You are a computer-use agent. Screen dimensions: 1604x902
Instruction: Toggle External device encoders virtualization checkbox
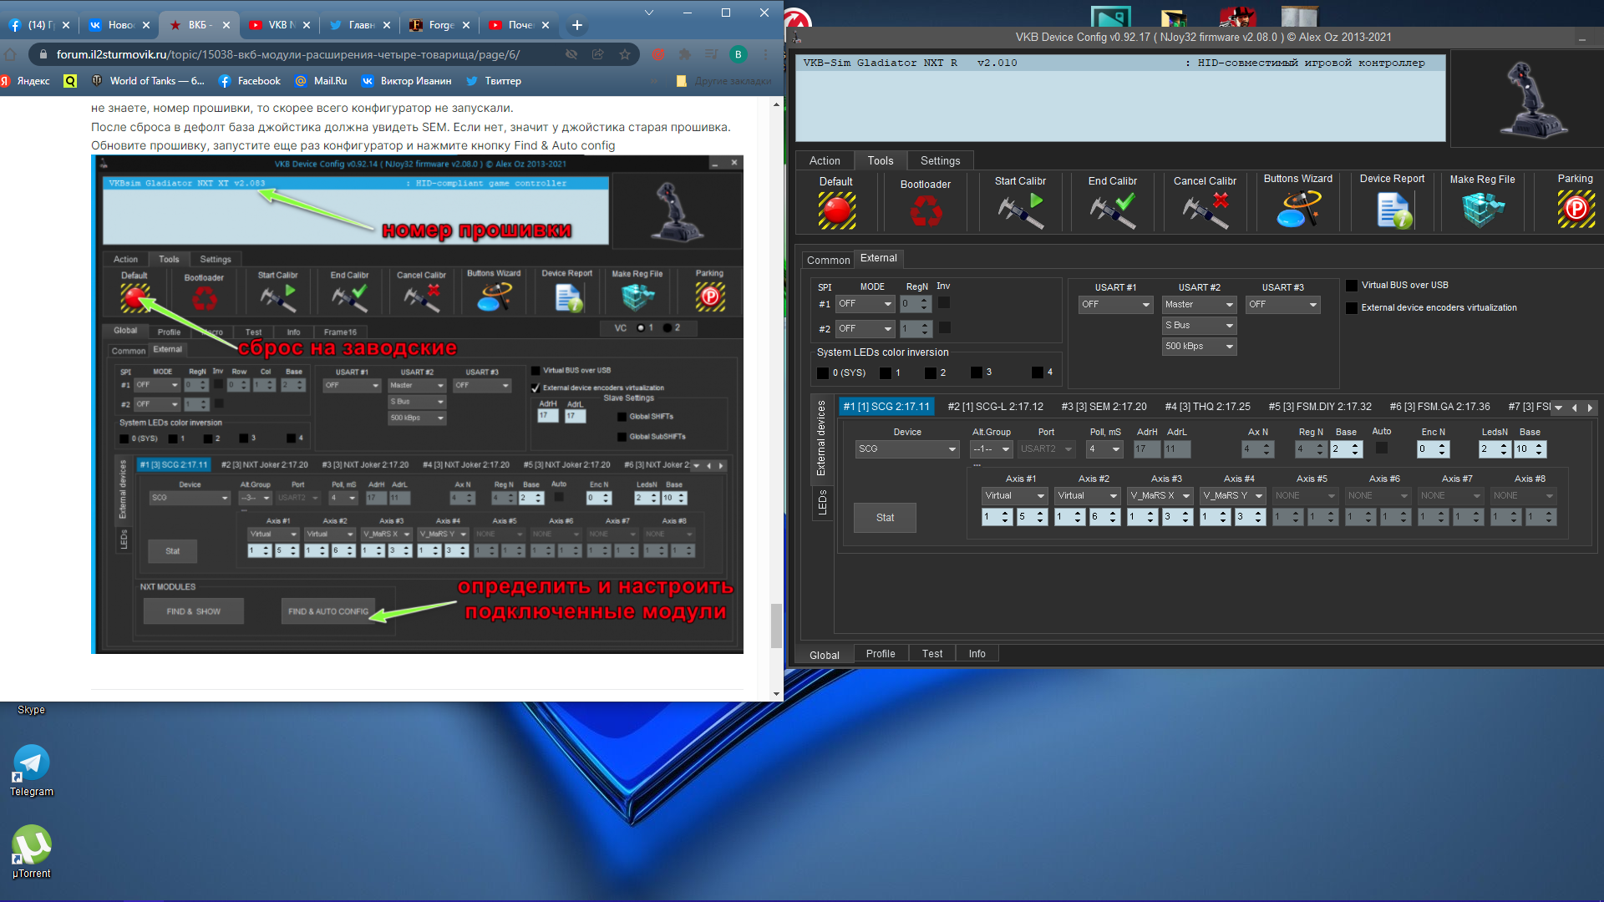tap(1351, 308)
